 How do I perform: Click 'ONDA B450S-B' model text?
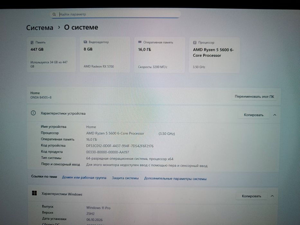[x=41, y=97]
